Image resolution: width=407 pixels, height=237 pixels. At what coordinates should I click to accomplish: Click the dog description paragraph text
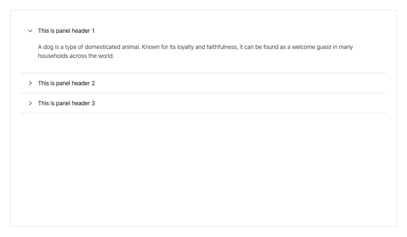point(195,52)
